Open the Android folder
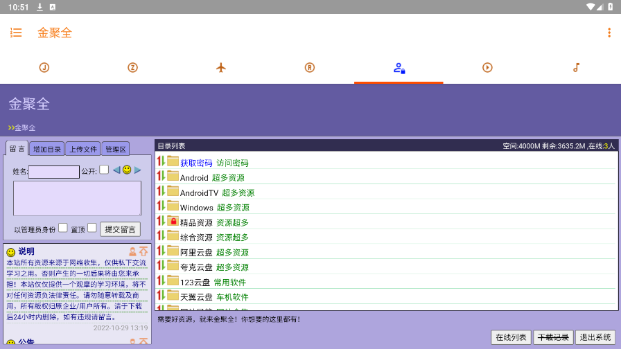This screenshot has height=349, width=621. [194, 178]
